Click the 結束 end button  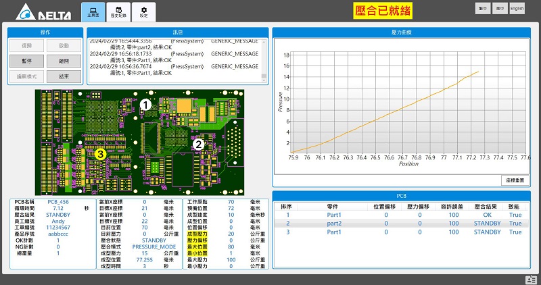pyautogui.click(x=64, y=76)
